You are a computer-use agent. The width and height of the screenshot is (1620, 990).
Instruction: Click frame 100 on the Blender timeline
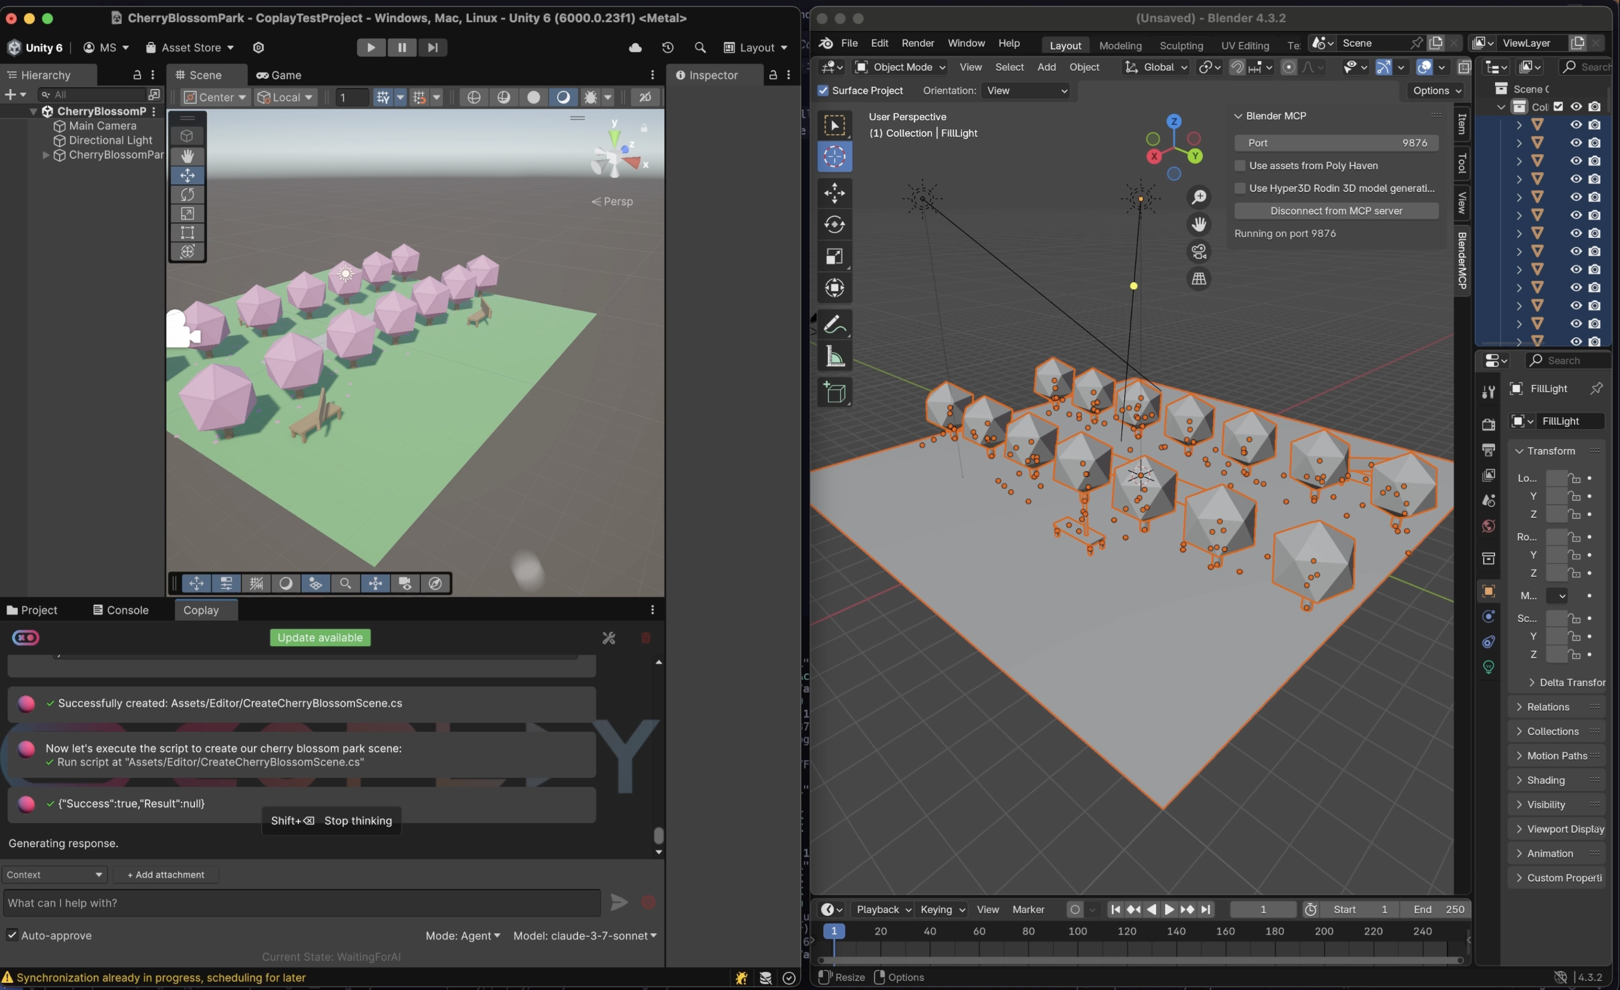pos(1077,931)
